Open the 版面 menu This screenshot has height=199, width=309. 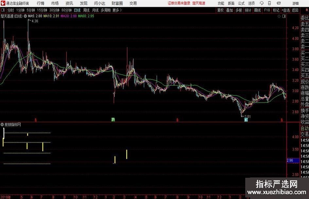pyautogui.click(x=231, y=3)
